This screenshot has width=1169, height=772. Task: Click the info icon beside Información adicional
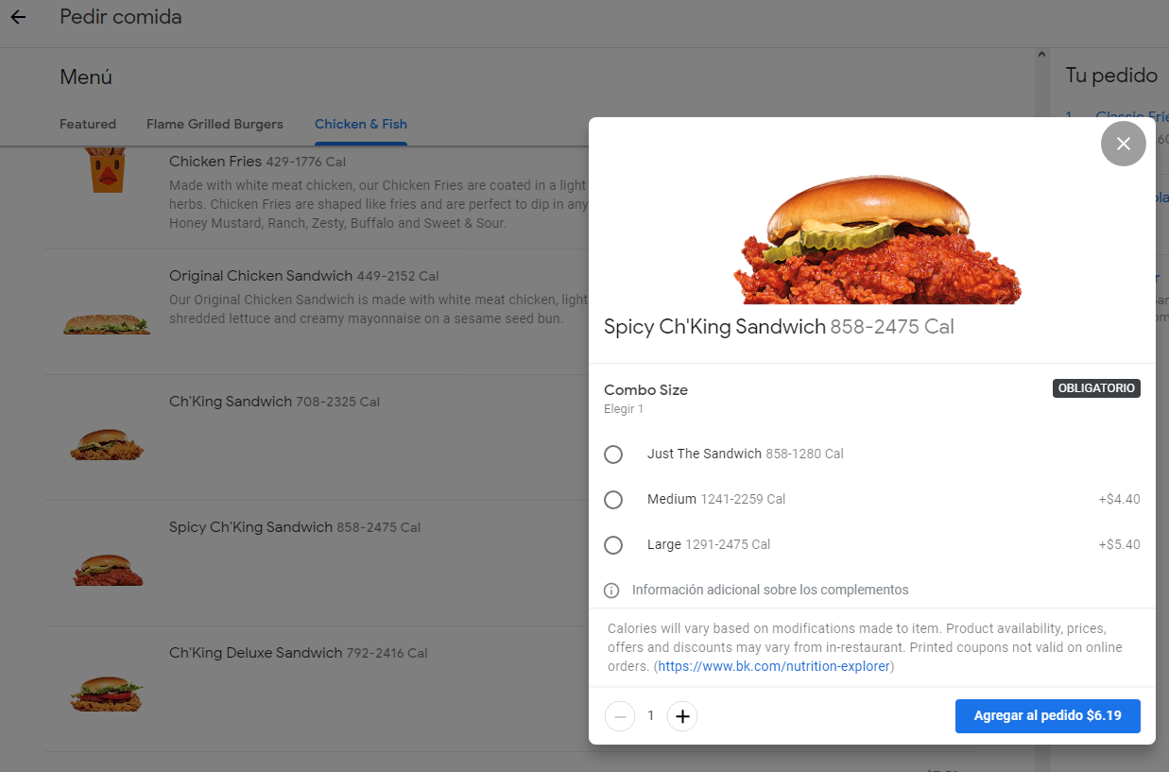click(x=612, y=591)
